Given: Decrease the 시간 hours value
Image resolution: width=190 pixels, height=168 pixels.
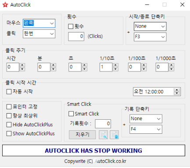Looking at the screenshot, I should [x=22, y=69].
